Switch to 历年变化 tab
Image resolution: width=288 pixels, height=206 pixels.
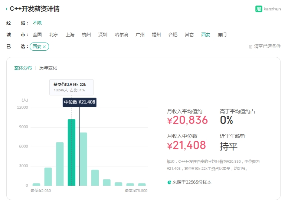48,68
